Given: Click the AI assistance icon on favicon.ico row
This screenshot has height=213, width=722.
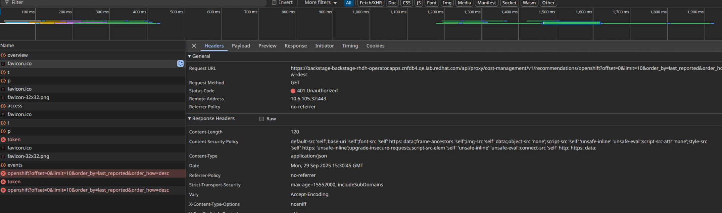Looking at the screenshot, I should 180,64.
